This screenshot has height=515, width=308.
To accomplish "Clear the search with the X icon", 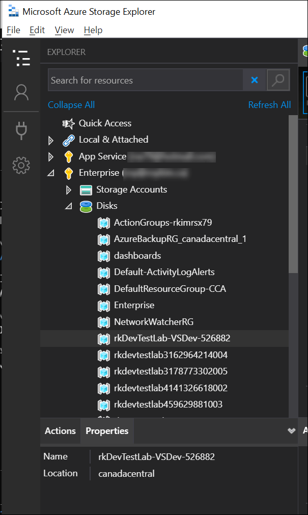I will coord(255,80).
